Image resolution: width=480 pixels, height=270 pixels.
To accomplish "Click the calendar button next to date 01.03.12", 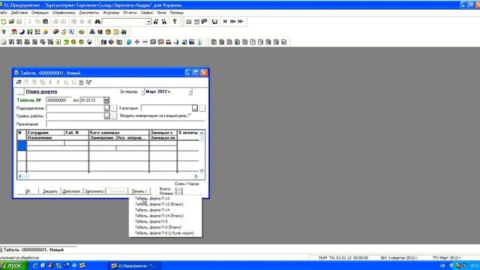I will pos(106,100).
